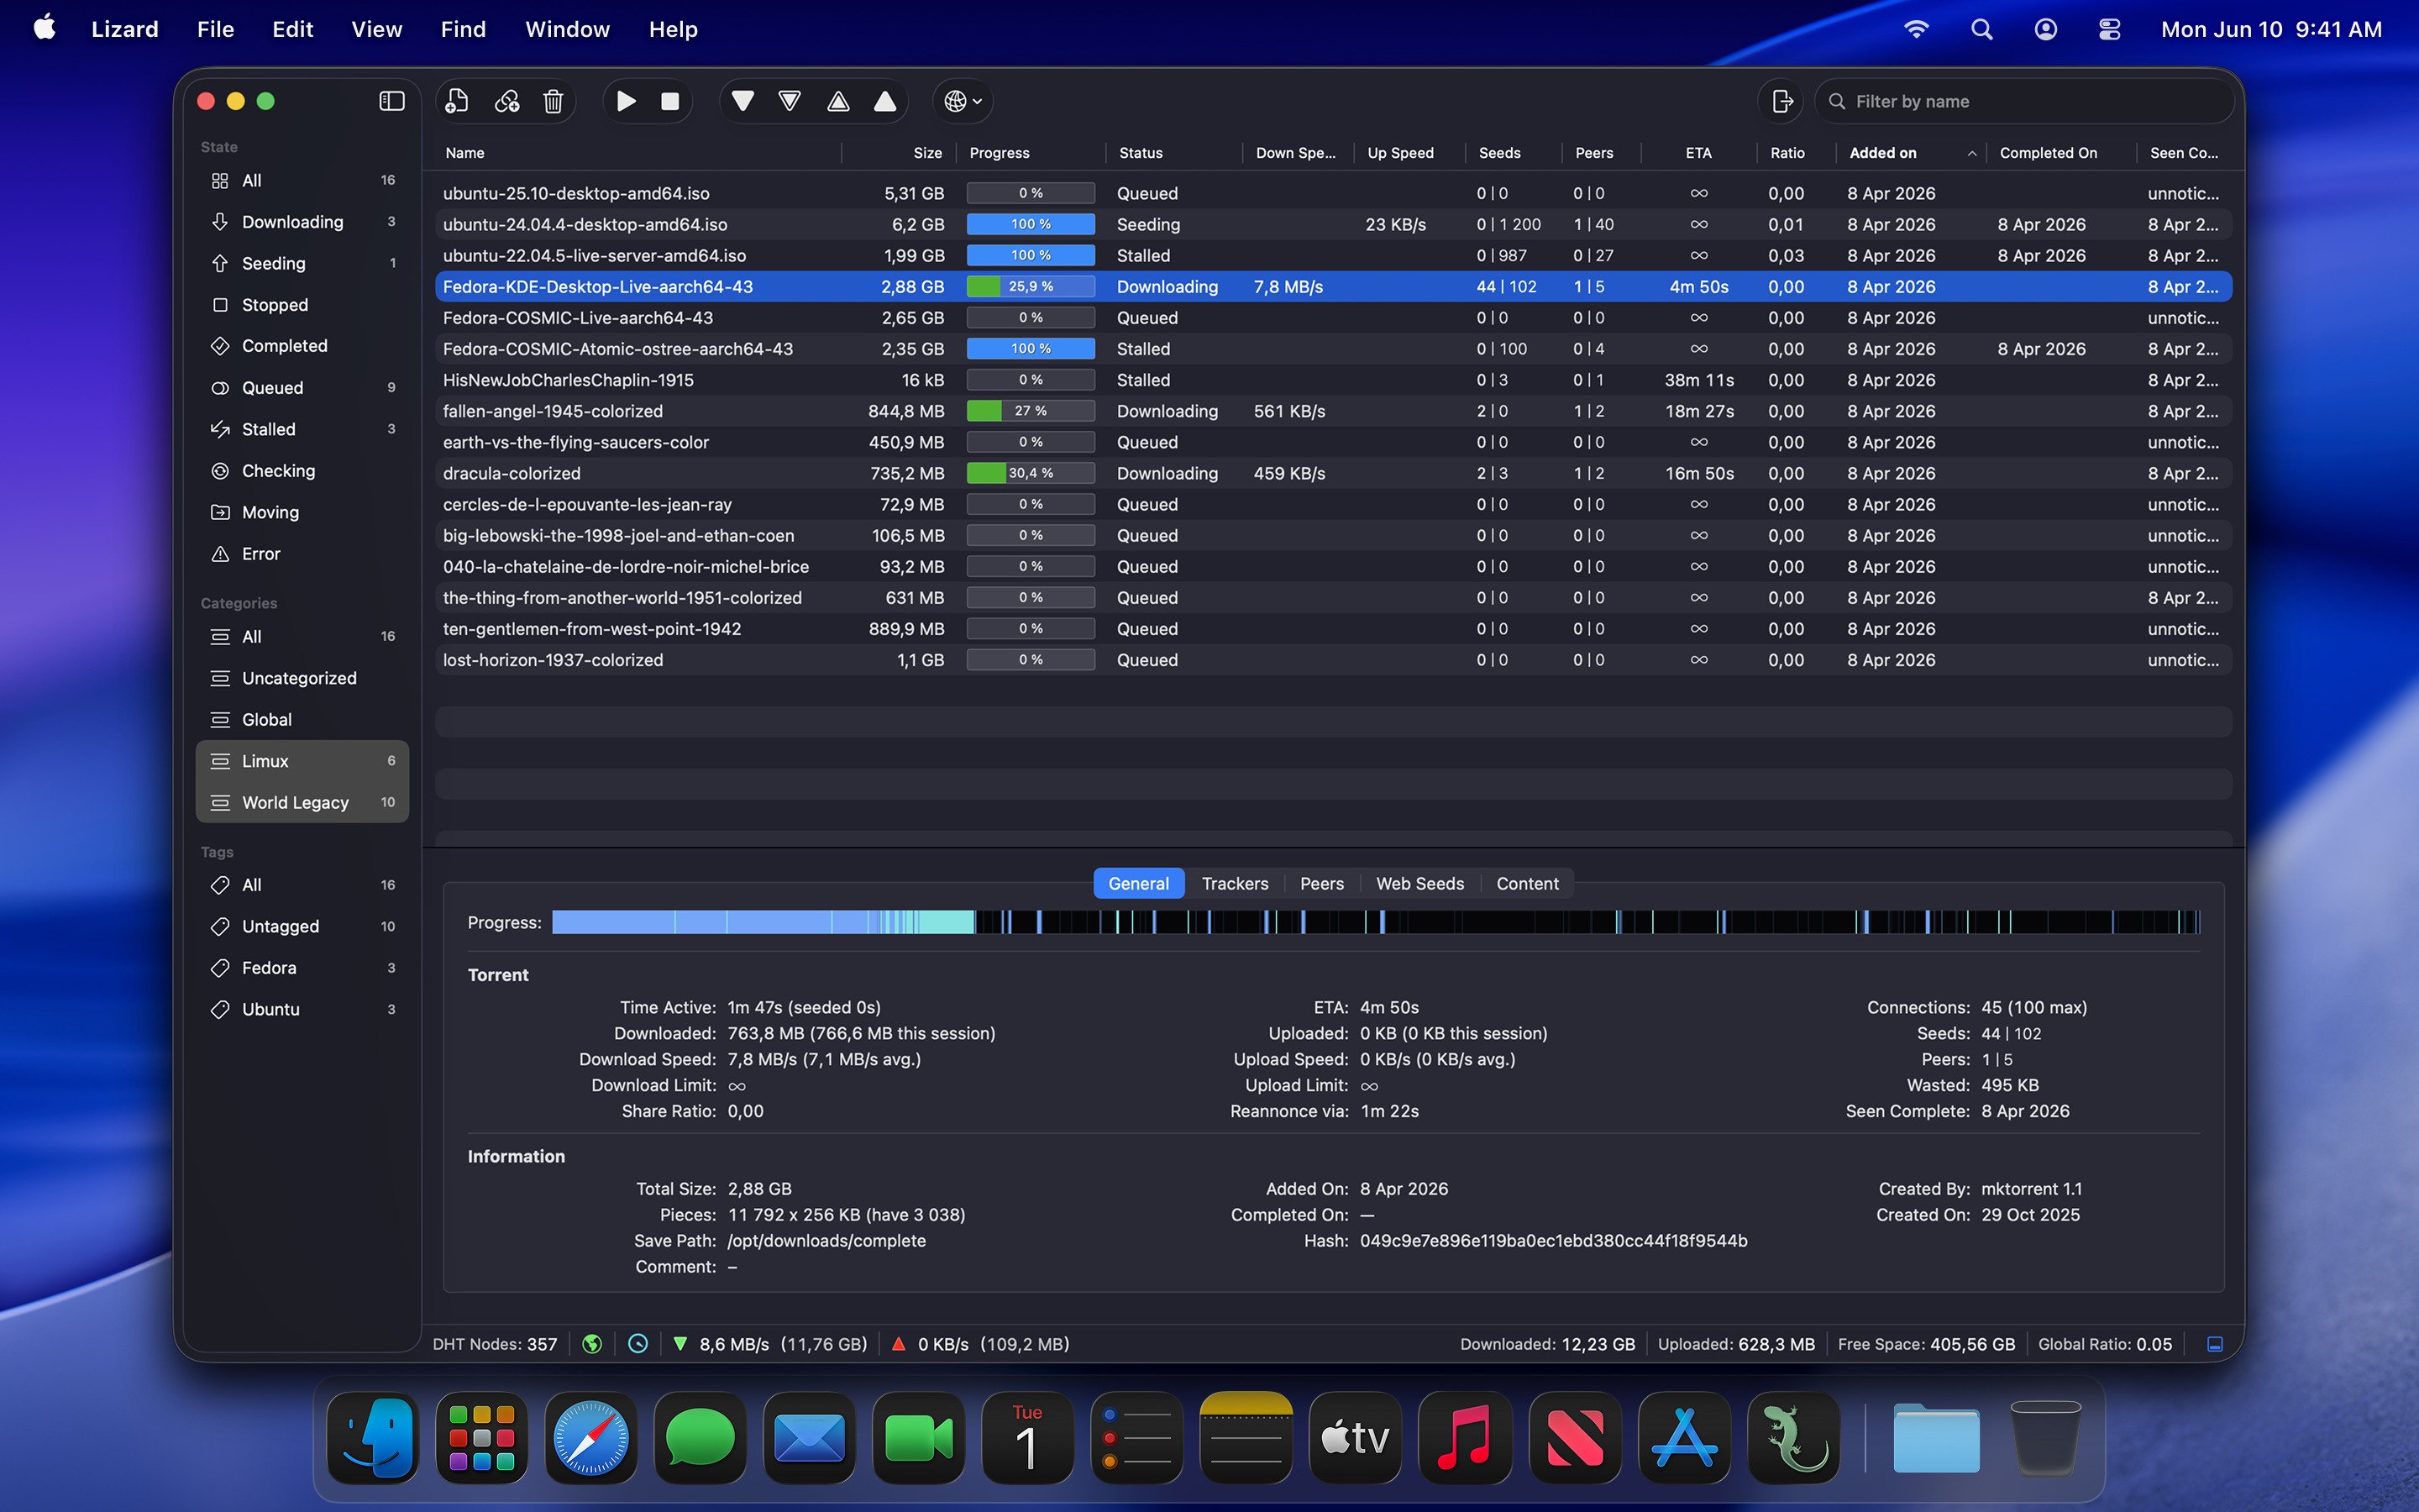This screenshot has width=2419, height=1512.
Task: Click the outlined up-triangle increase priority icon
Action: (837, 101)
